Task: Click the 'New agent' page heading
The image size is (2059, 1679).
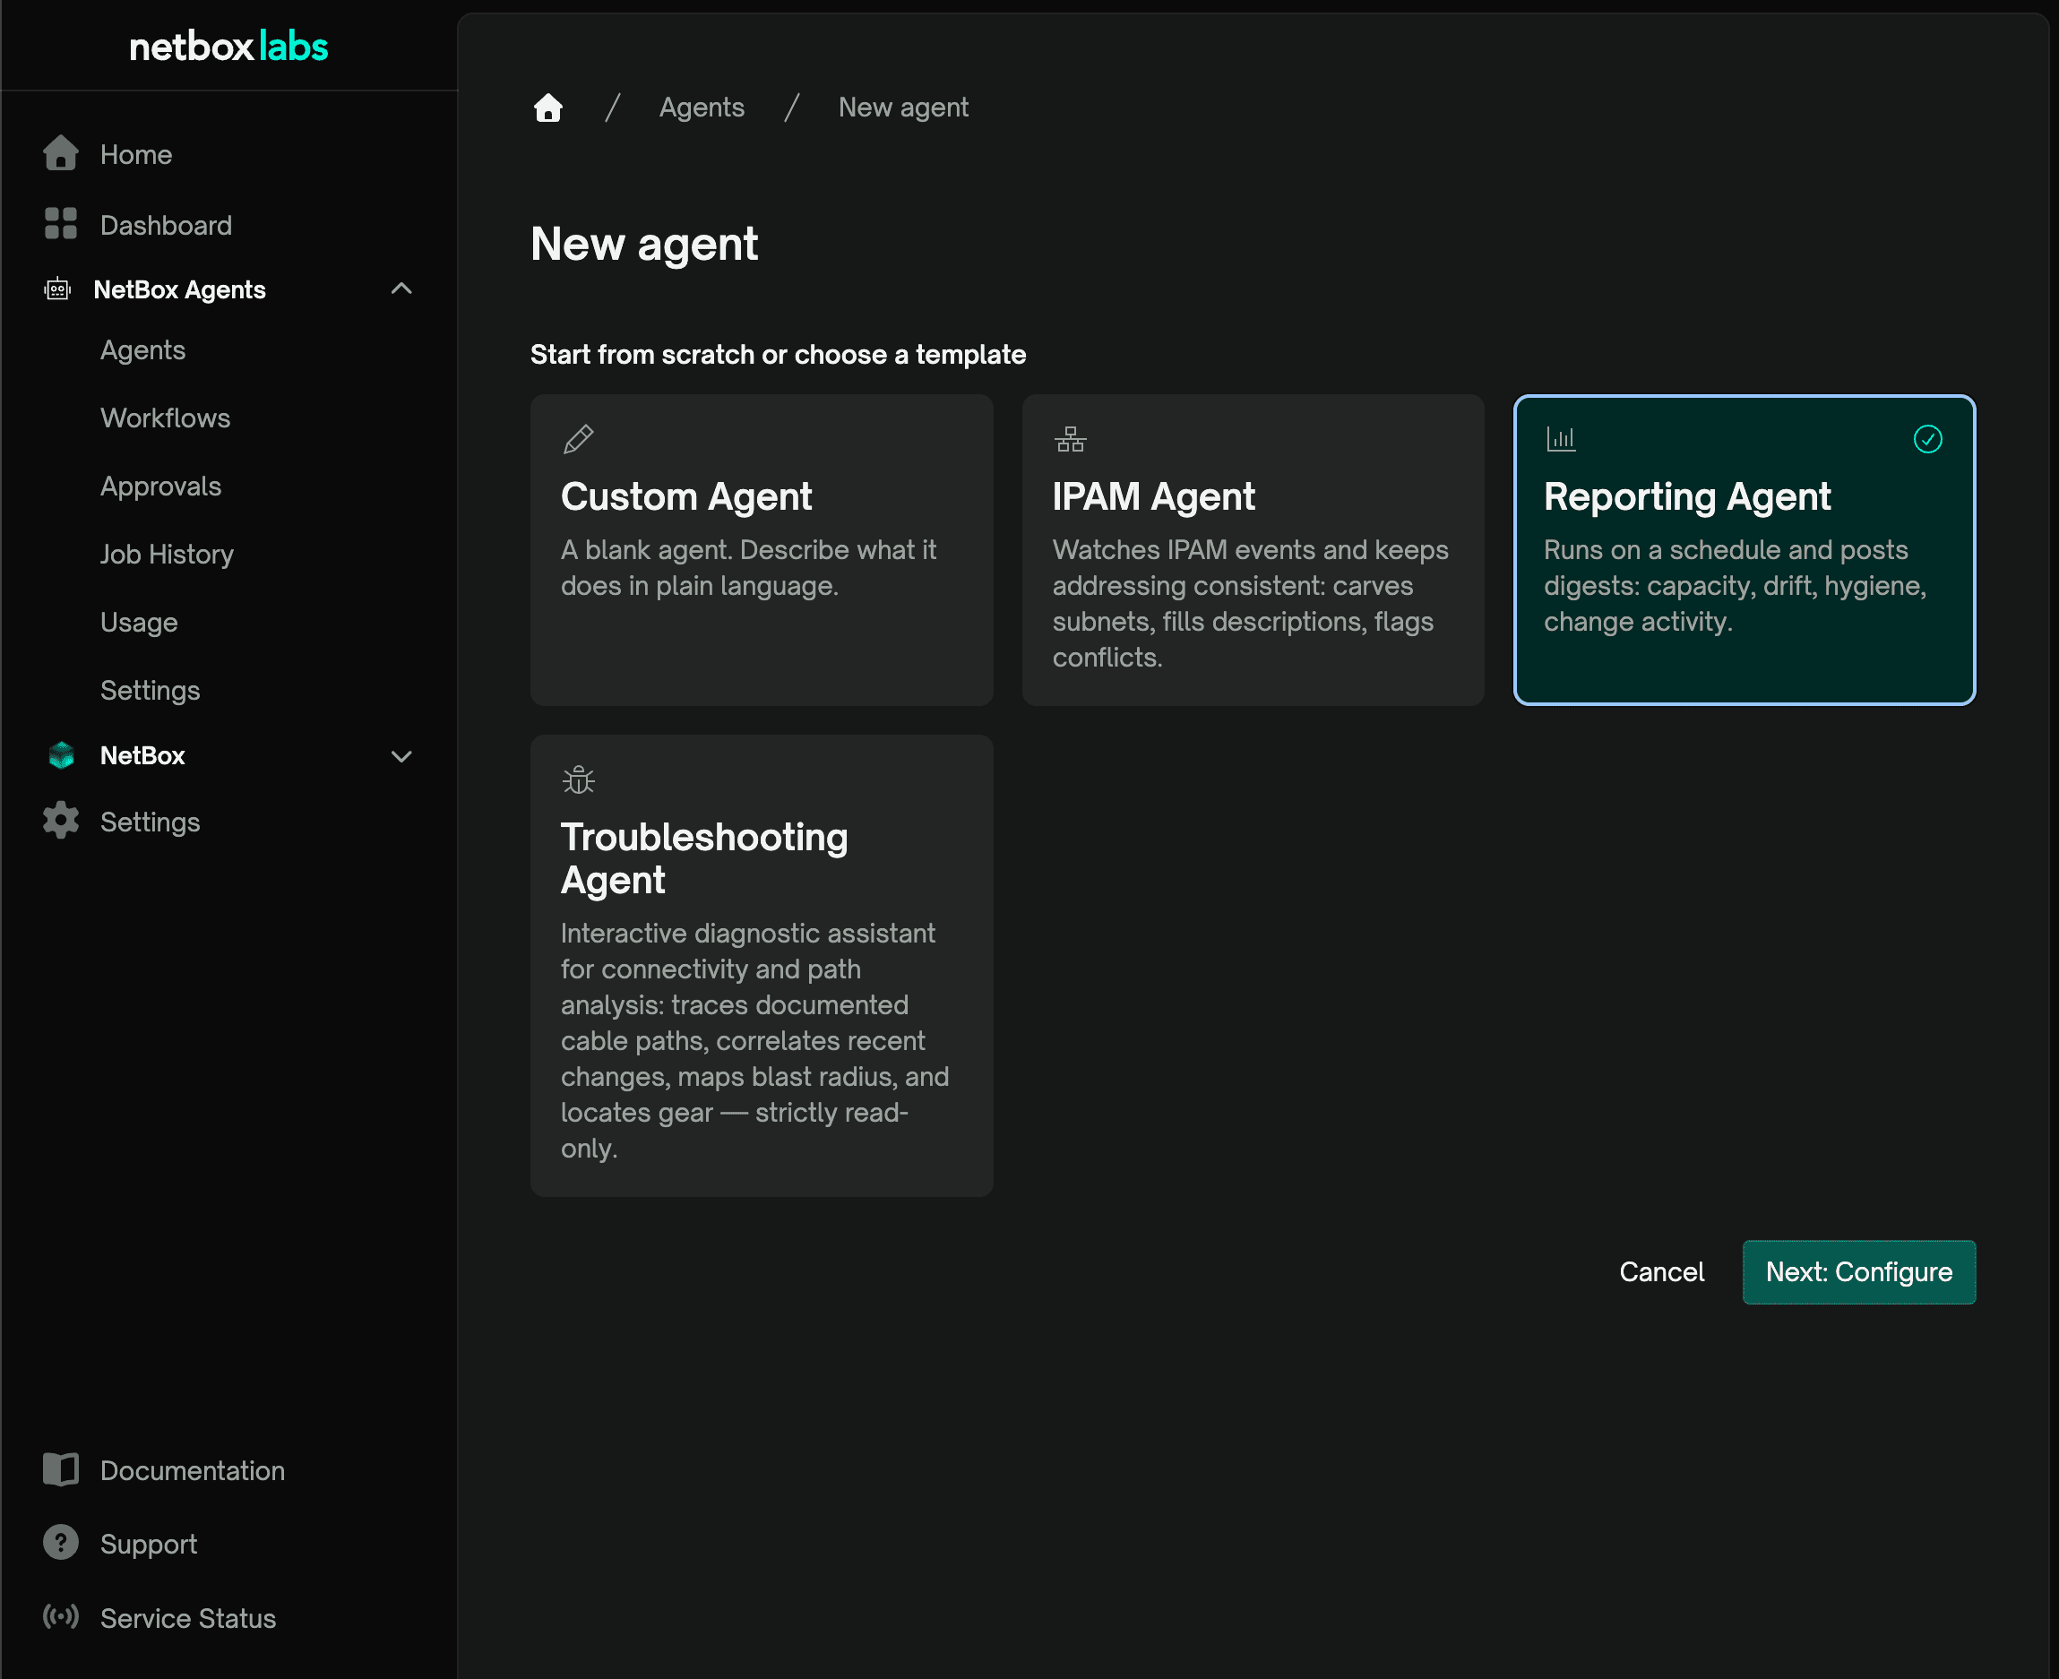Action: pos(644,244)
